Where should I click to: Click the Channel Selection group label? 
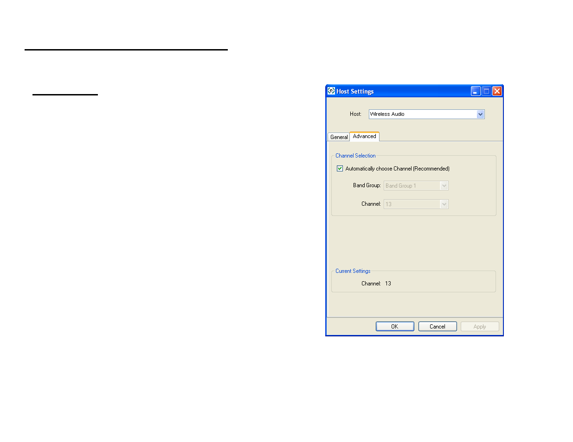tap(355, 156)
